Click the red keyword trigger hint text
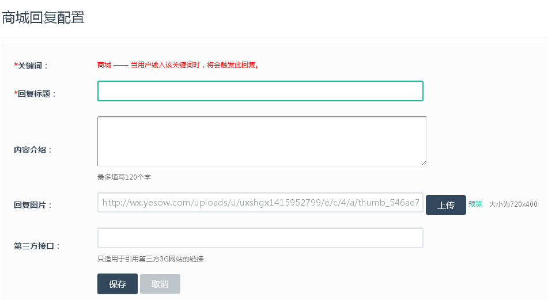This screenshot has height=300, width=548. [195, 65]
